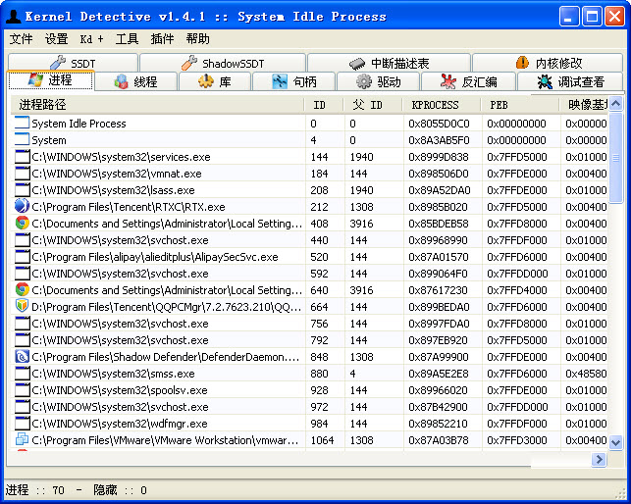Image resolution: width=631 pixels, height=504 pixels.
Task: Click the System Idle Process window icon
Action: coord(23,123)
